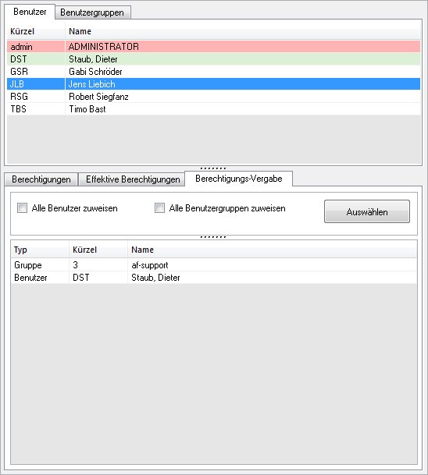Select the Benutzer tab
428x475 pixels.
coord(30,12)
